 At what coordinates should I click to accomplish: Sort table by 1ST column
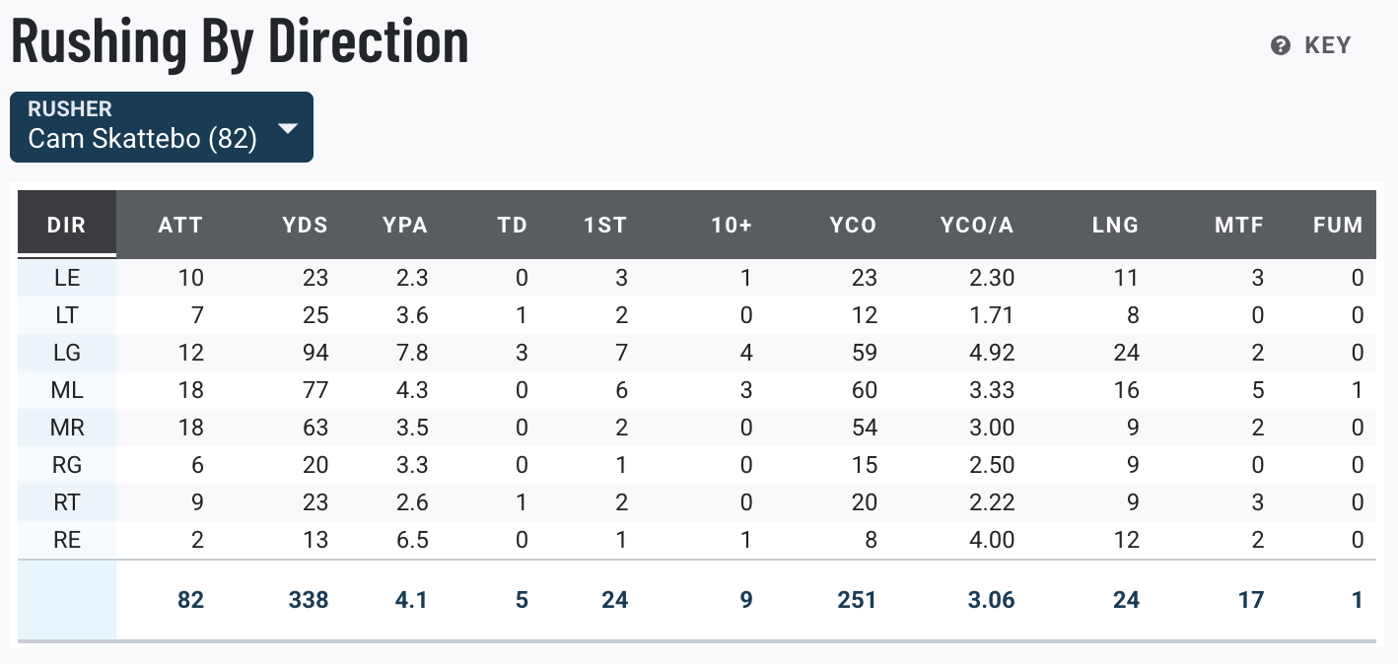[x=605, y=225]
